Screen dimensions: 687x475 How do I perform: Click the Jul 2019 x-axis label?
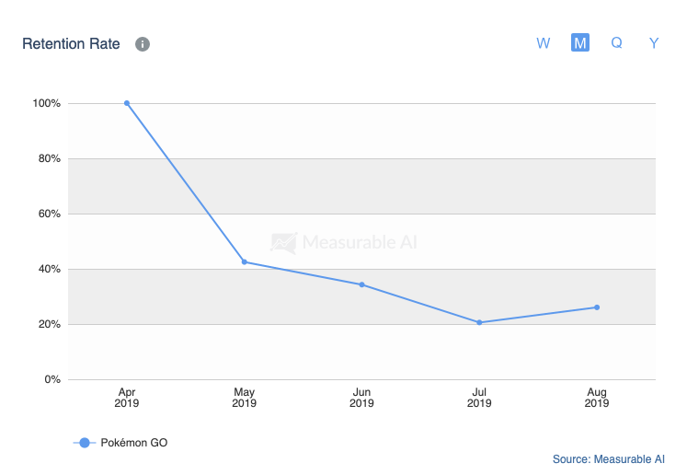pyautogui.click(x=479, y=398)
